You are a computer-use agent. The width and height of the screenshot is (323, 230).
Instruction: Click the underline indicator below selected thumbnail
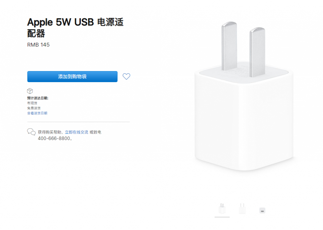point(222,217)
